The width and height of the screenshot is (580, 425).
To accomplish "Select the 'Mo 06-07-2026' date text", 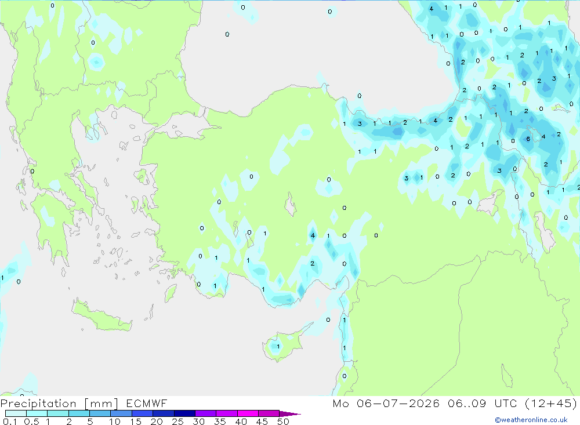I will tap(386, 404).
